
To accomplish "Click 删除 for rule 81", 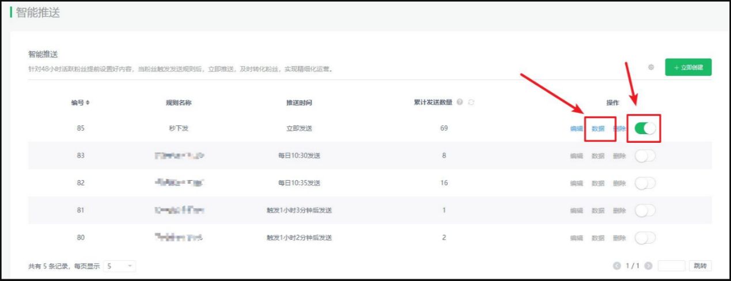I will coord(619,211).
